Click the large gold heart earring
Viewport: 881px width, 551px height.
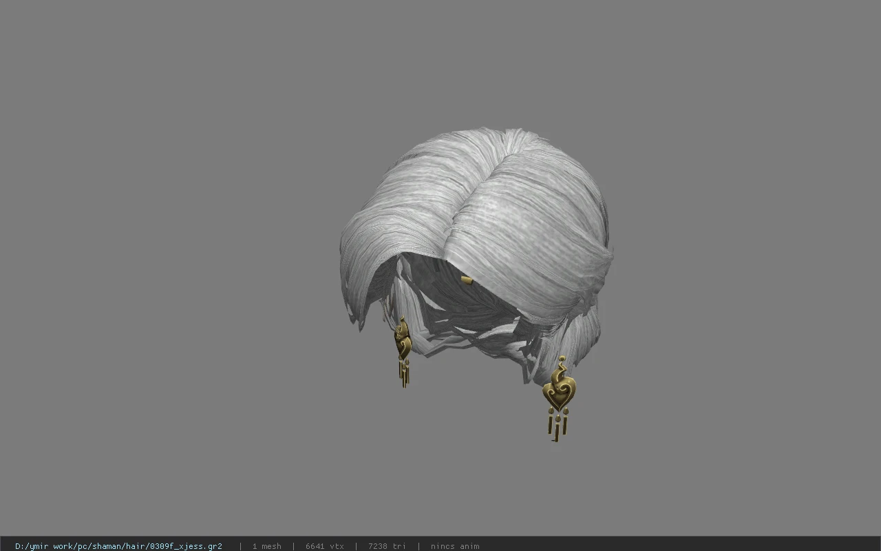558,398
